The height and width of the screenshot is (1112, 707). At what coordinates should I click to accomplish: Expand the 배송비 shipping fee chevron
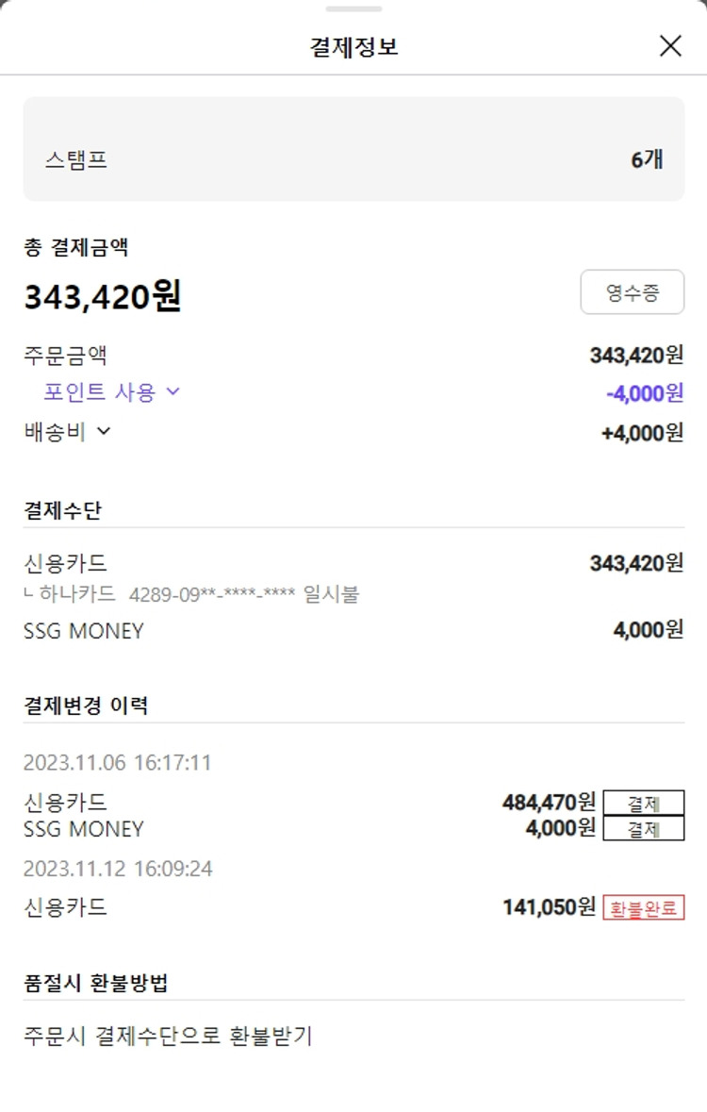[x=104, y=431]
